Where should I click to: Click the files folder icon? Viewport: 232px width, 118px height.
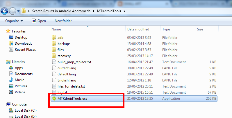click(54, 50)
